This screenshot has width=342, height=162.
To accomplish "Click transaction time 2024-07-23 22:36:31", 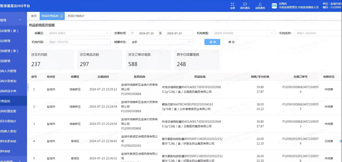I will pyautogui.click(x=103, y=158).
